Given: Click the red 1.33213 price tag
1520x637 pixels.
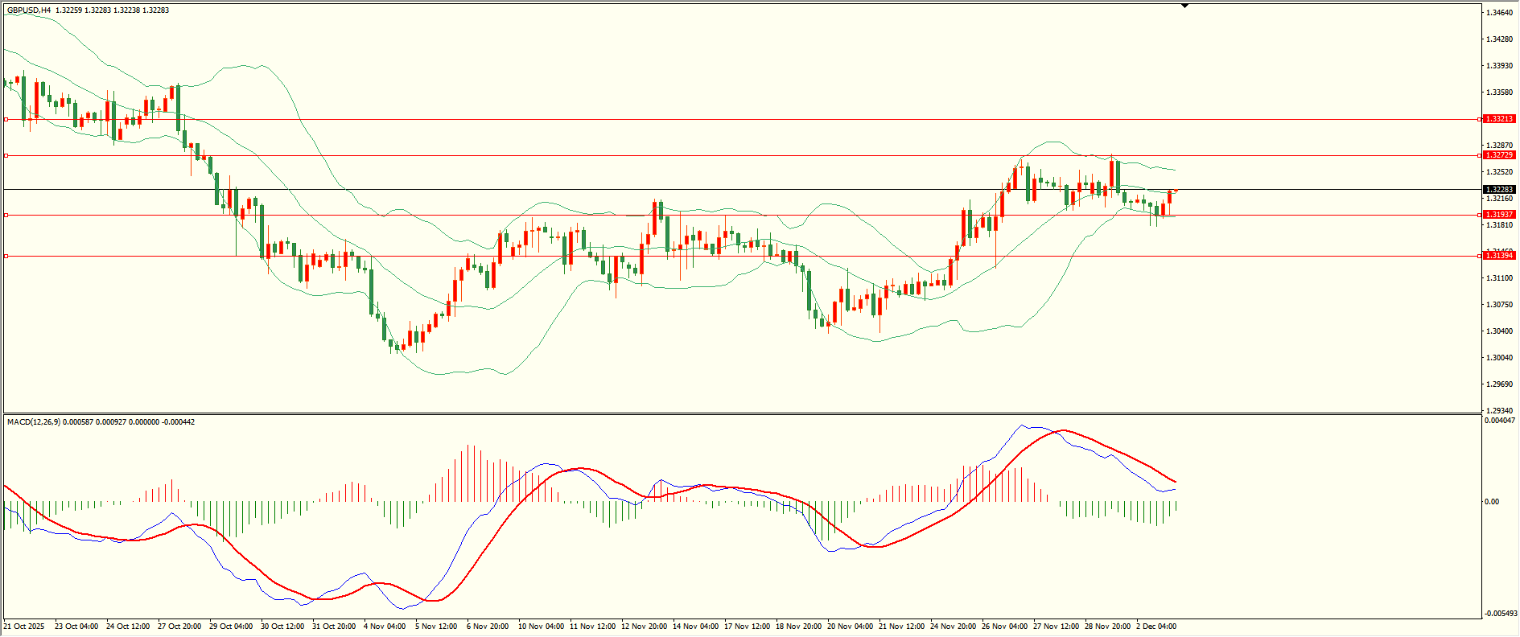Looking at the screenshot, I should click(1499, 119).
